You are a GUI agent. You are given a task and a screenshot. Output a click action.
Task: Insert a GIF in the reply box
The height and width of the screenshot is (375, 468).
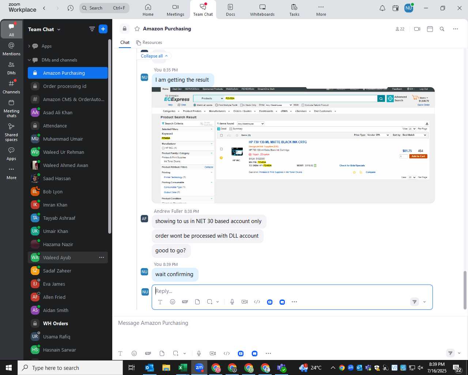[185, 302]
